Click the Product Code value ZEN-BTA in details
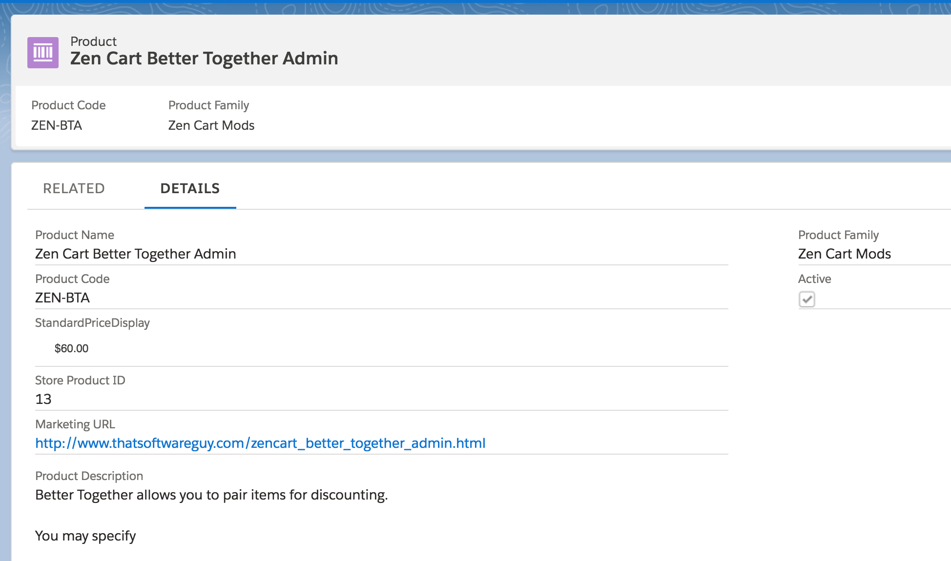Screen dimensions: 951x561 point(62,298)
